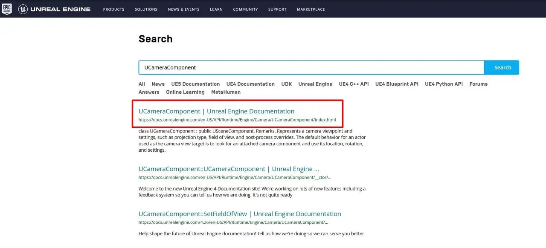Open the Unreal Engine logo home link

[54, 9]
